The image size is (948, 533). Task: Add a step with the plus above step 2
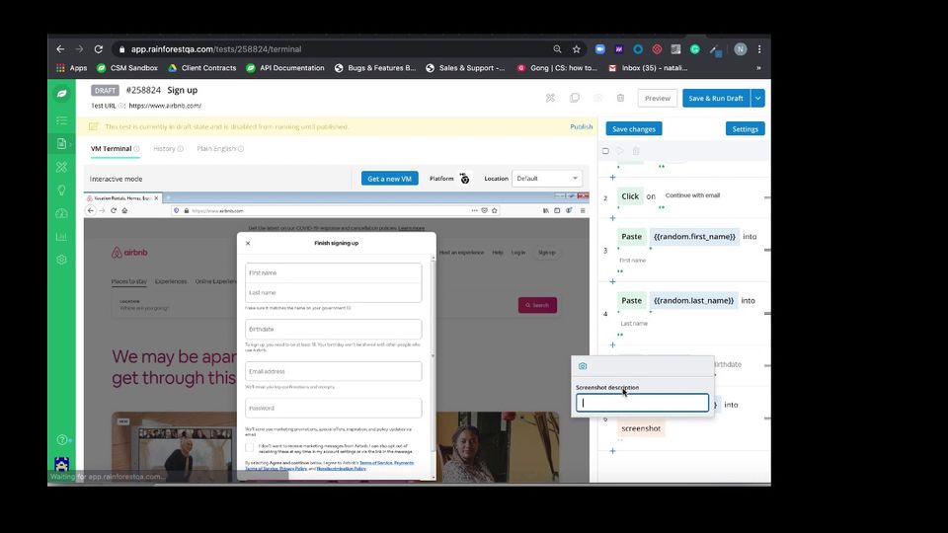(612, 178)
